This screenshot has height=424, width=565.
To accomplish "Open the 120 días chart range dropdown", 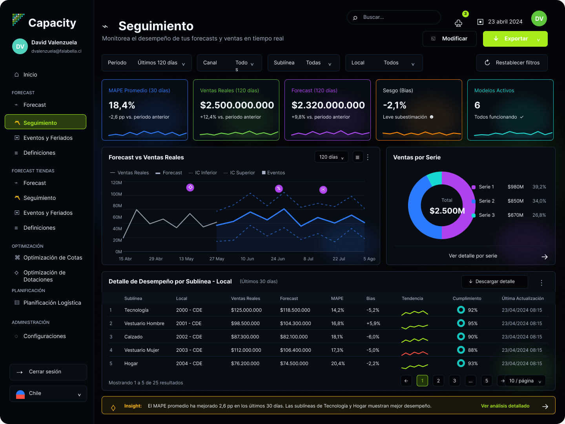I will (332, 157).
